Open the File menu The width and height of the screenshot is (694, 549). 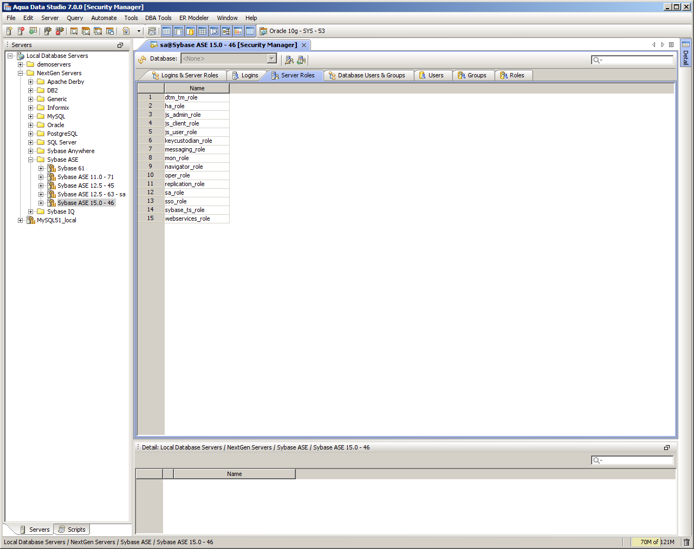pyautogui.click(x=11, y=18)
